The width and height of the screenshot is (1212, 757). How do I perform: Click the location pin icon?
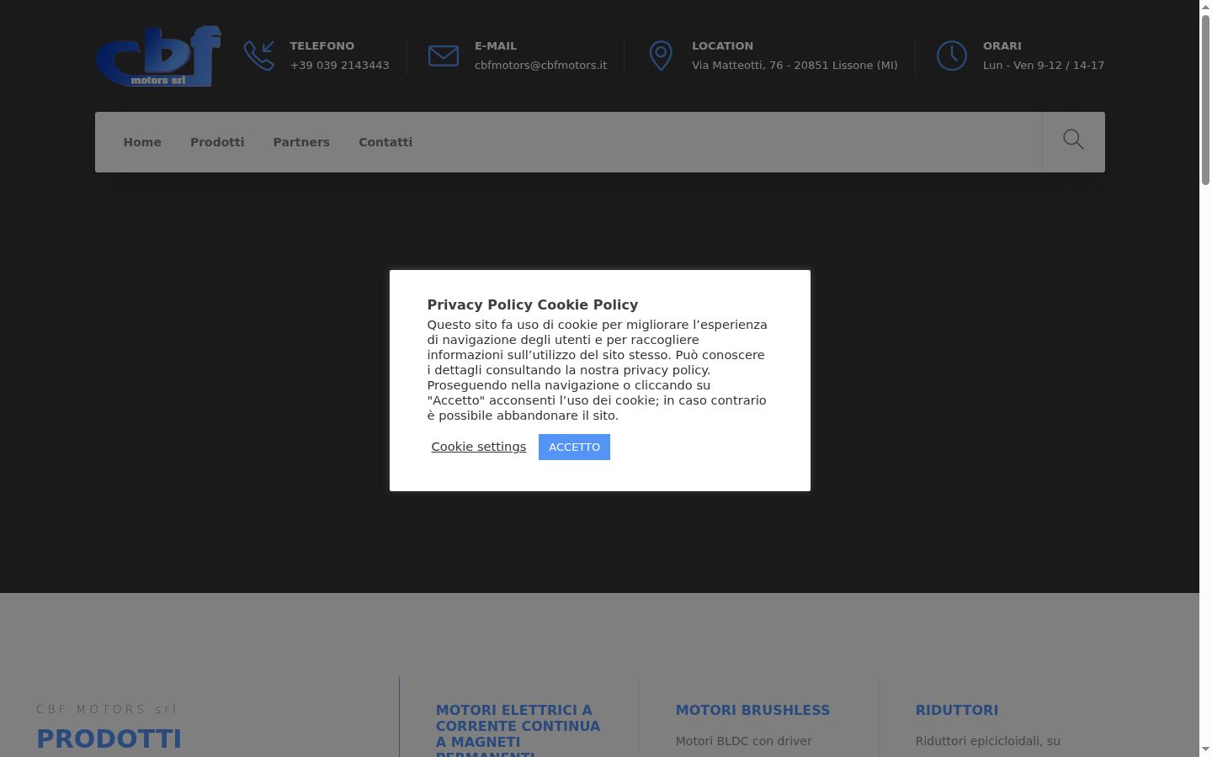pos(661,56)
